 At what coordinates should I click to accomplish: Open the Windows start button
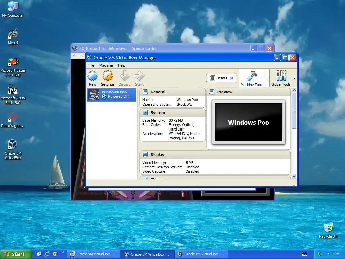point(16,254)
